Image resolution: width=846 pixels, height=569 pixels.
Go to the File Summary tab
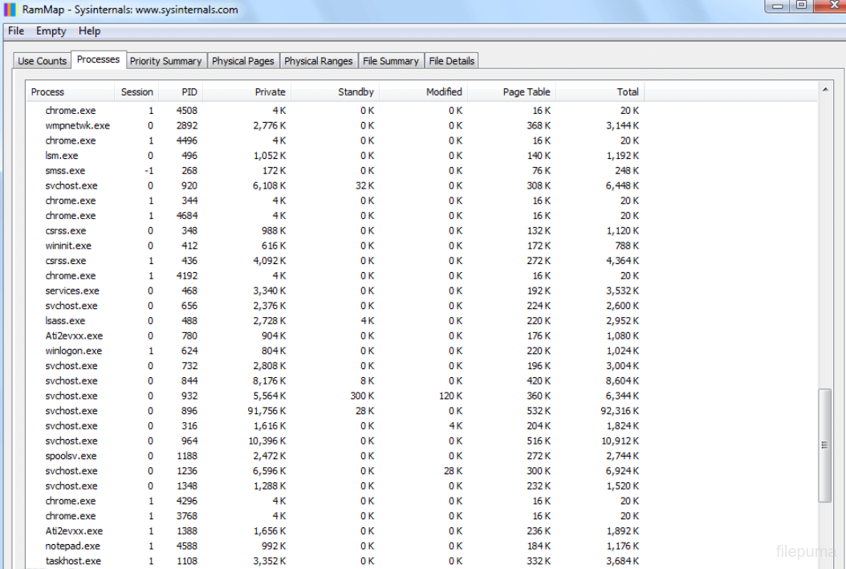click(x=390, y=61)
